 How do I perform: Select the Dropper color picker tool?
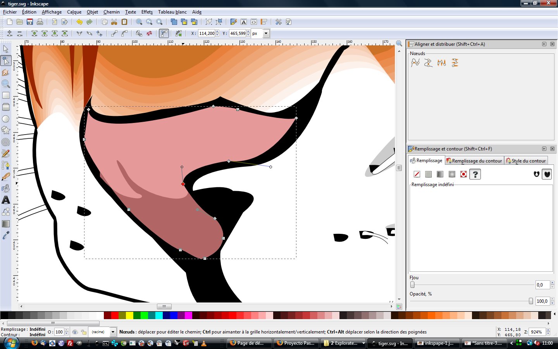tap(6, 235)
